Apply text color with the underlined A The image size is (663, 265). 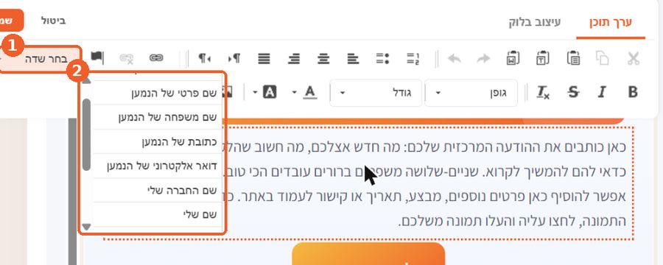(310, 92)
